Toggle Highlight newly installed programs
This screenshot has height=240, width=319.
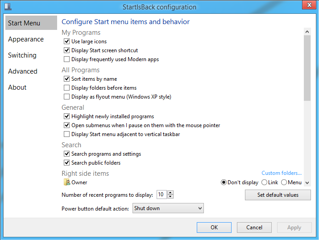66,116
